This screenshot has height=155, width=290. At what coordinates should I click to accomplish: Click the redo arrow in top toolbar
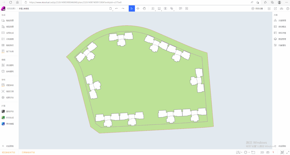(123, 9)
